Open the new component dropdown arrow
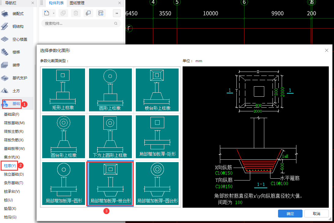The height and width of the screenshot is (223, 334). click(54, 13)
